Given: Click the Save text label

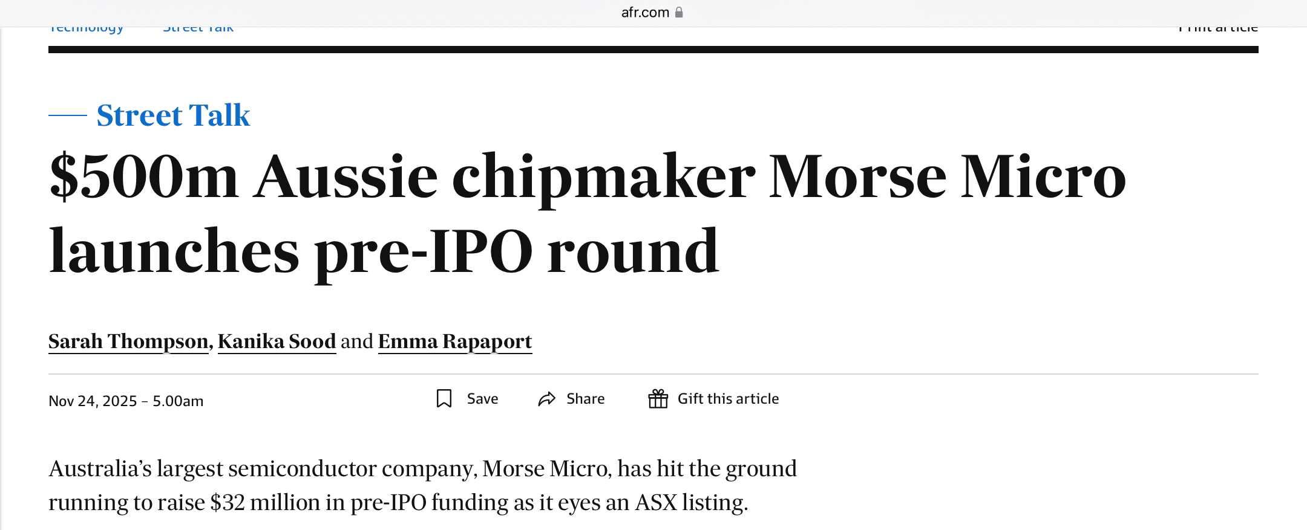Looking at the screenshot, I should coord(482,399).
